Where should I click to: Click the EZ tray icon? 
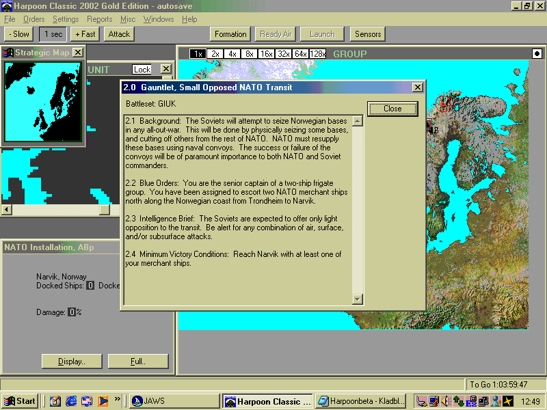pos(471,402)
